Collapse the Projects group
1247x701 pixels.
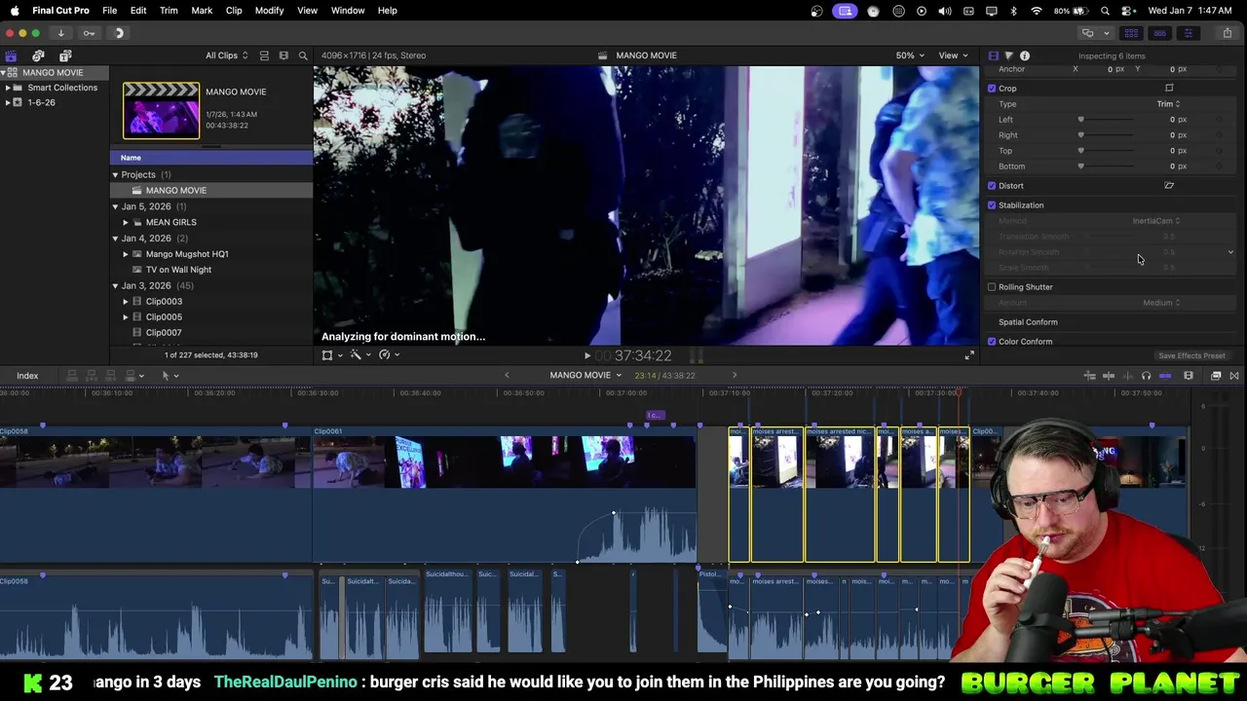coord(115,175)
